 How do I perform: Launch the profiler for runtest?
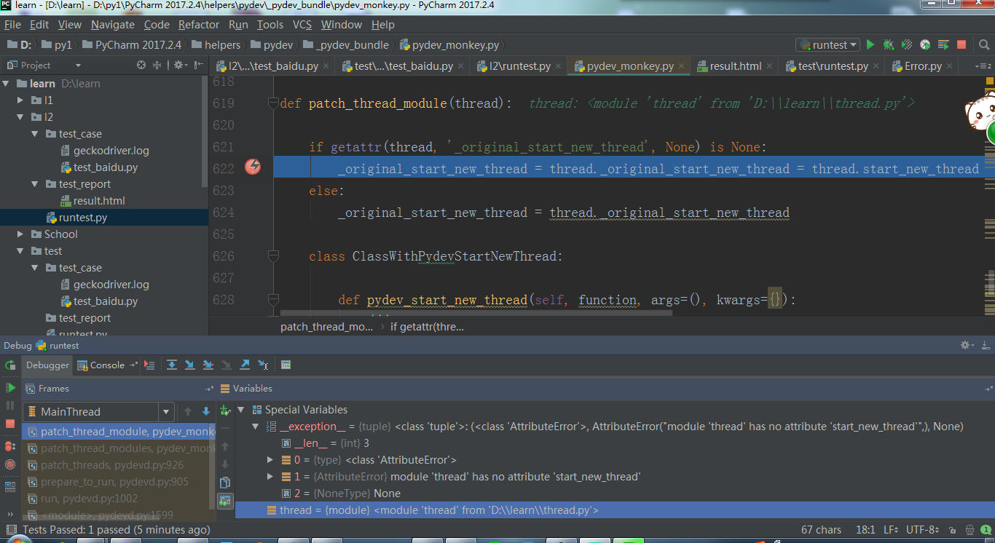pos(925,45)
